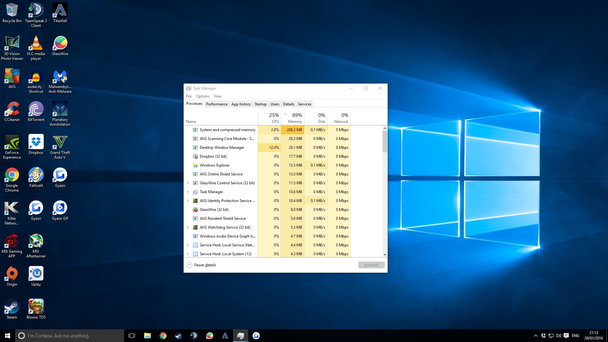Click the Dropbox (32 bit) process icon

(x=195, y=156)
